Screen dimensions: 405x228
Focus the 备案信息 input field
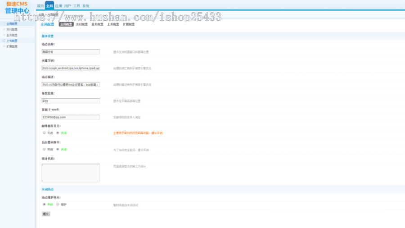pos(71,101)
